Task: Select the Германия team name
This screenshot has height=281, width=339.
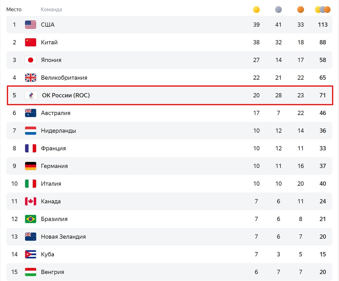Action: [x=54, y=166]
